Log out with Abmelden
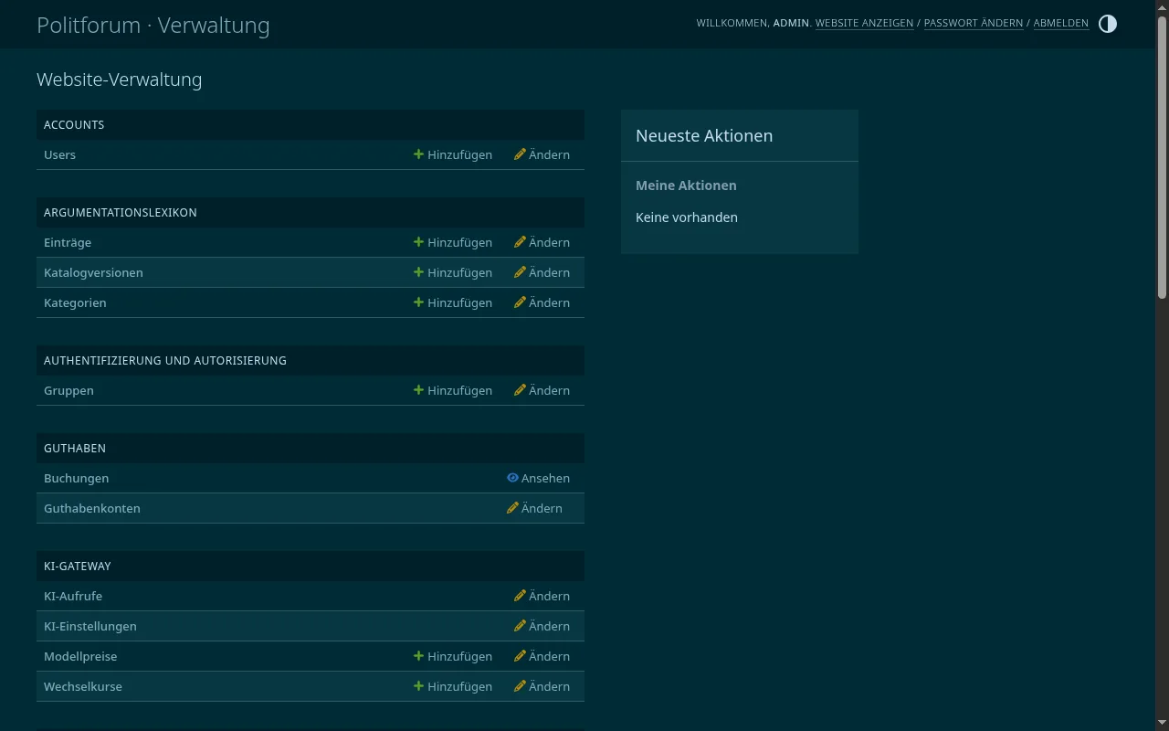The height and width of the screenshot is (731, 1169). [x=1060, y=23]
